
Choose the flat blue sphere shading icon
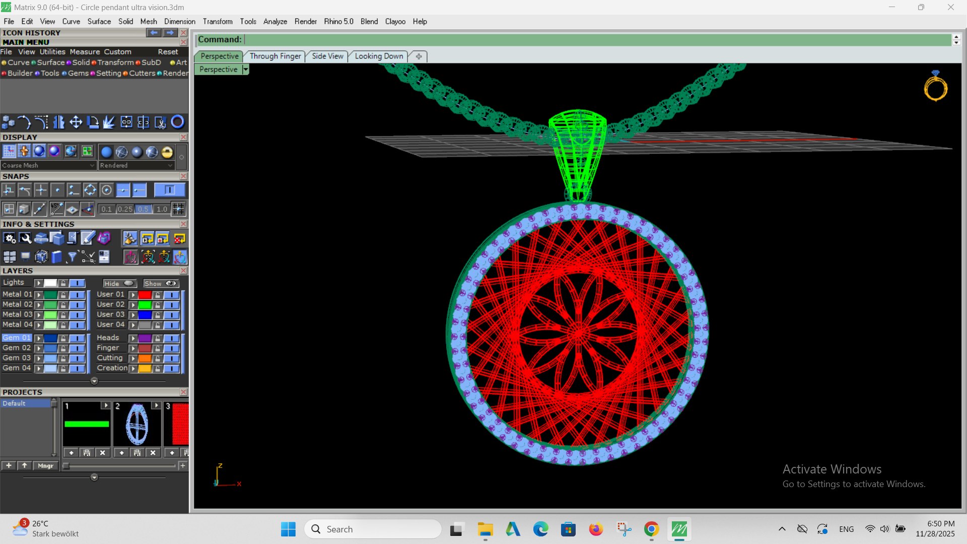(106, 152)
